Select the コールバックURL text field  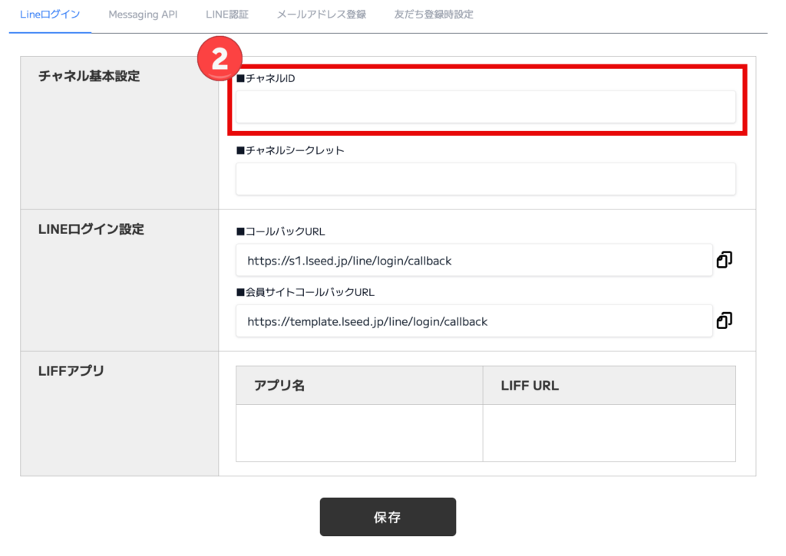pyautogui.click(x=474, y=261)
